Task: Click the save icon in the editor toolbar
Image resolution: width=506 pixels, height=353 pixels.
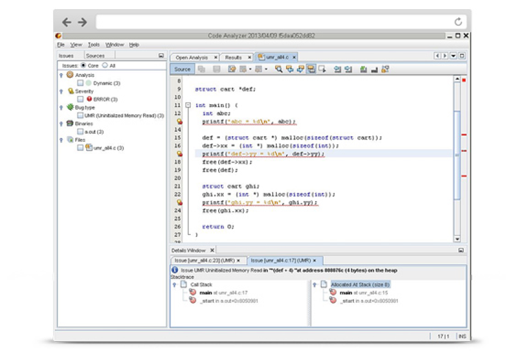Action: pos(216,69)
